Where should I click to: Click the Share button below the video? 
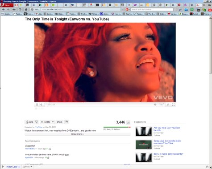click(59, 122)
